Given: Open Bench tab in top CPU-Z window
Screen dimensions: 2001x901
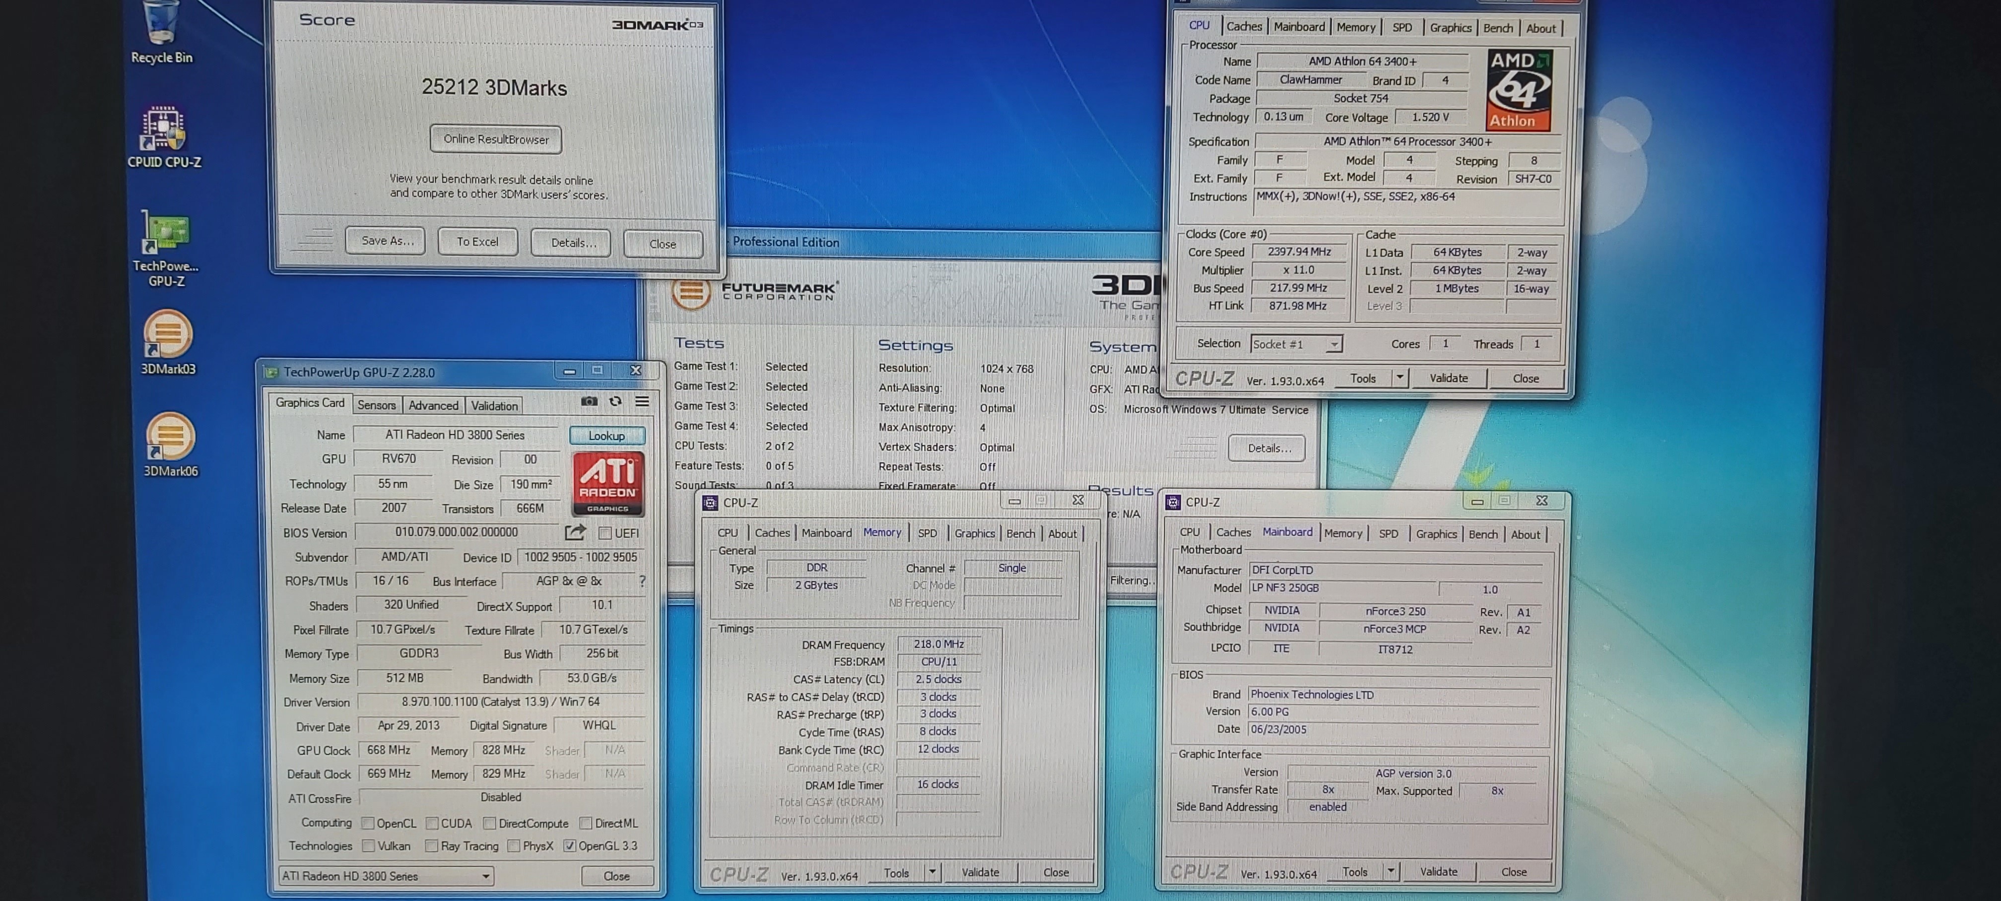Looking at the screenshot, I should click(1498, 28).
